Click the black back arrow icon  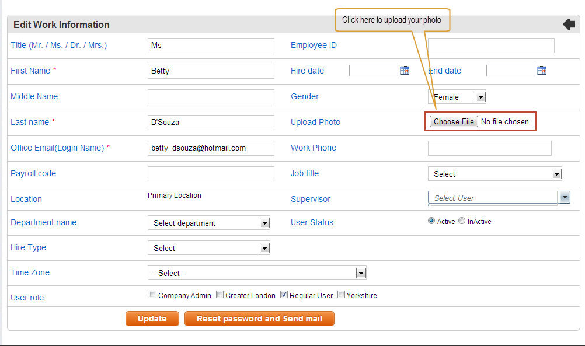569,25
